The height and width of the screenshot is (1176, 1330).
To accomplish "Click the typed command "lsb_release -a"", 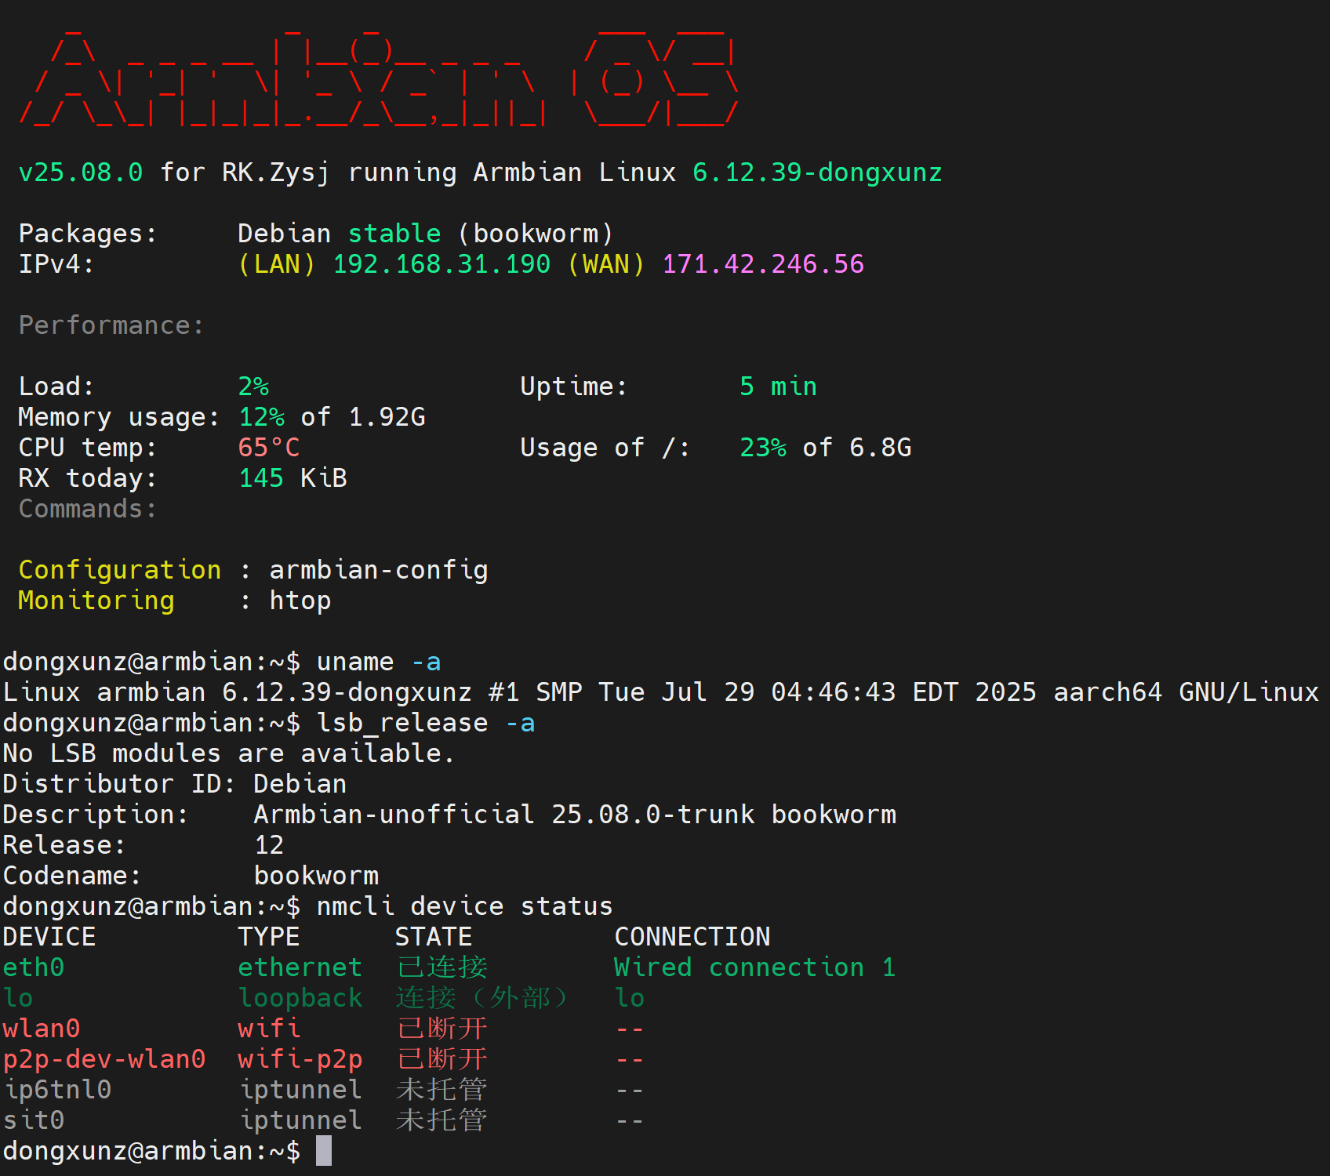I will click(426, 723).
